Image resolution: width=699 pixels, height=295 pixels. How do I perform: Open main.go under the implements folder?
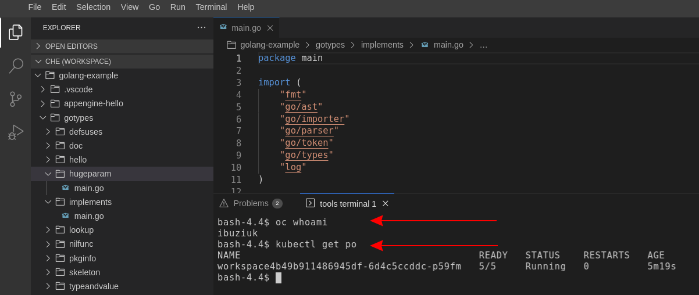pyautogui.click(x=89, y=216)
